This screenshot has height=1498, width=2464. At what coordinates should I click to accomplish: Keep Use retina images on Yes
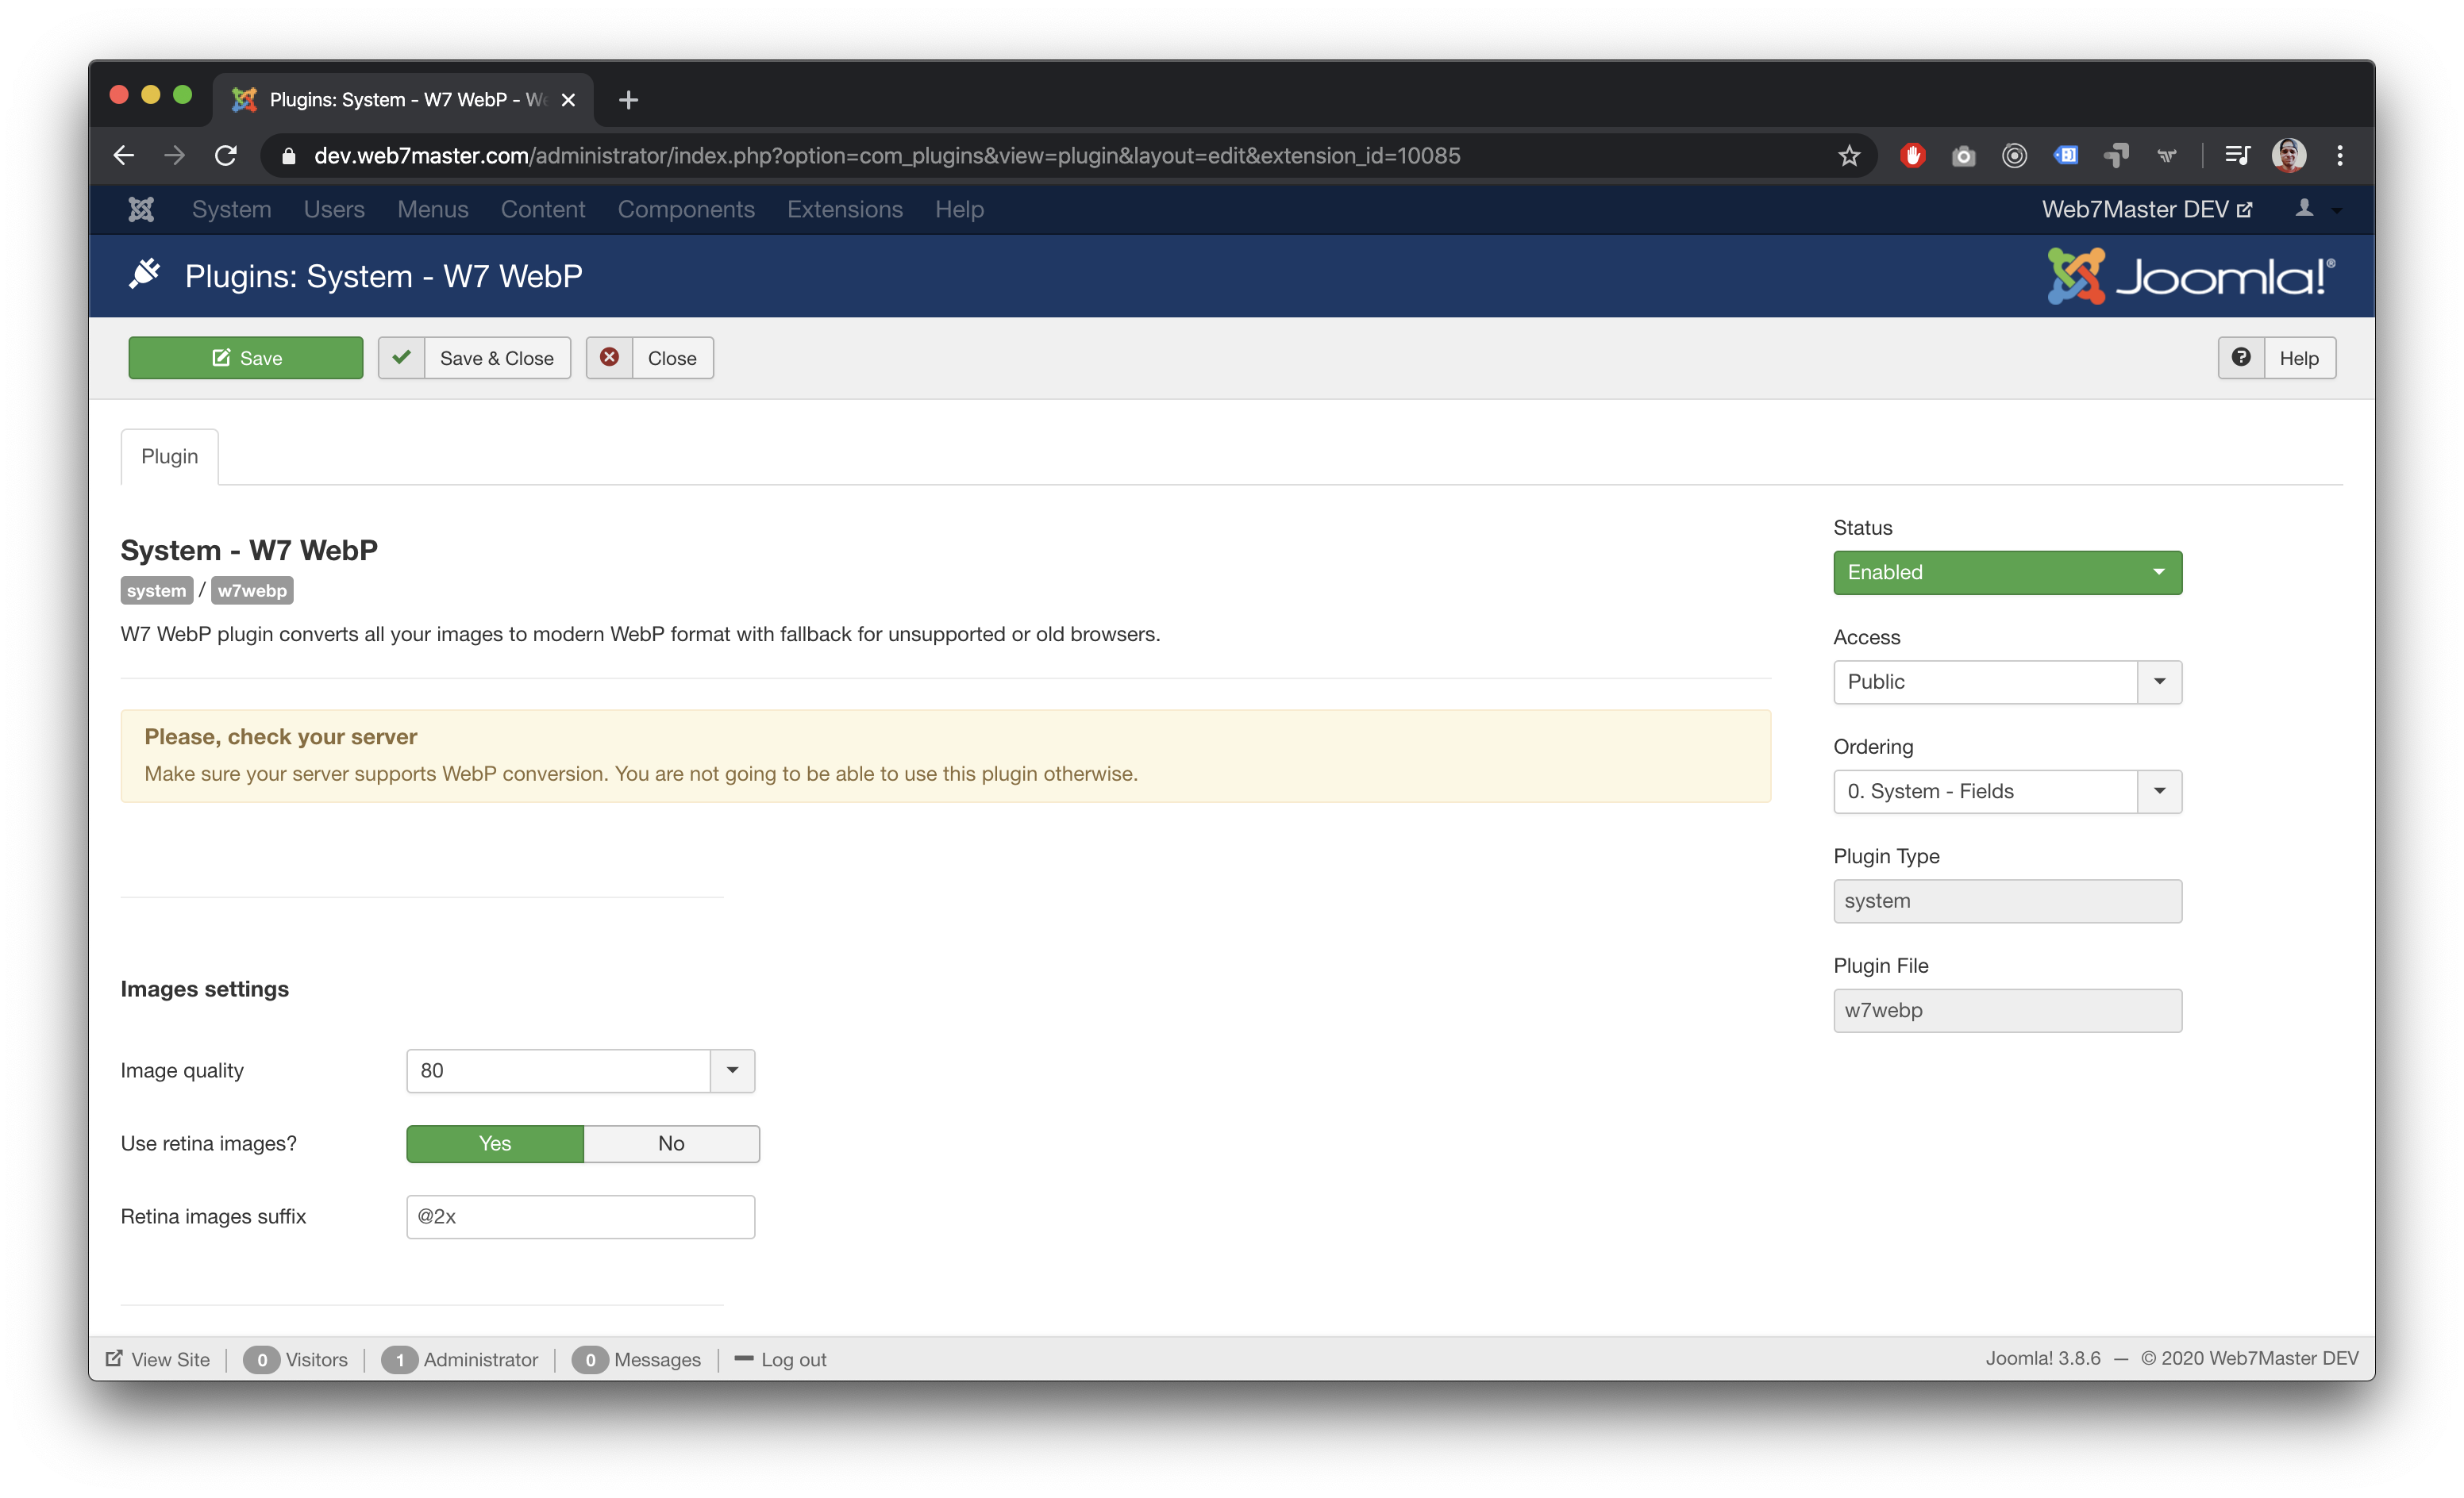coord(494,1143)
